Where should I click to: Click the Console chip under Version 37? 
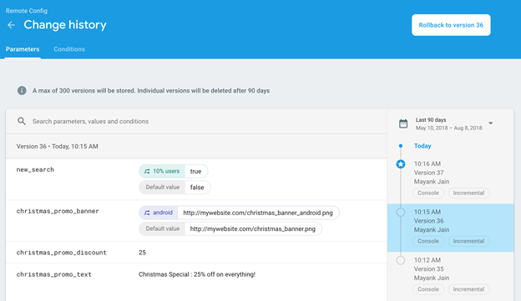pyautogui.click(x=428, y=193)
